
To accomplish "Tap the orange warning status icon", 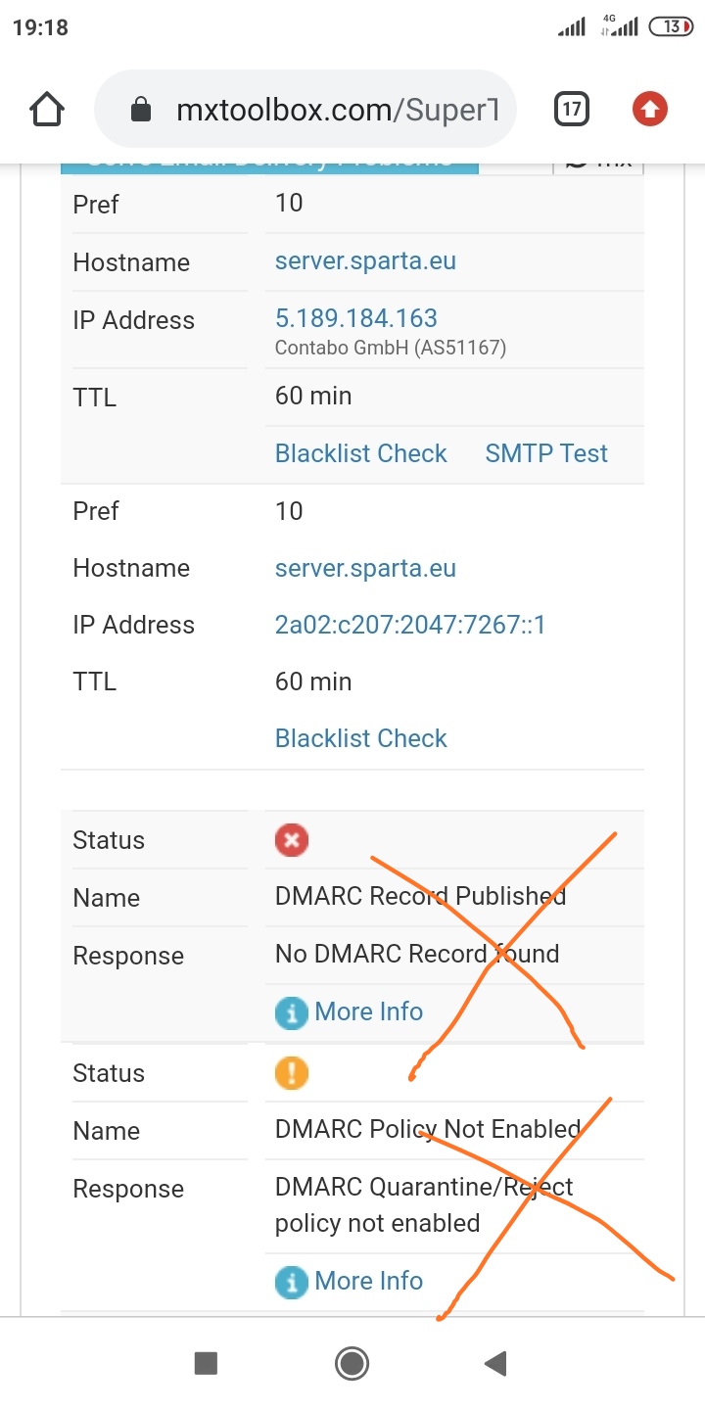I will 292,1073.
